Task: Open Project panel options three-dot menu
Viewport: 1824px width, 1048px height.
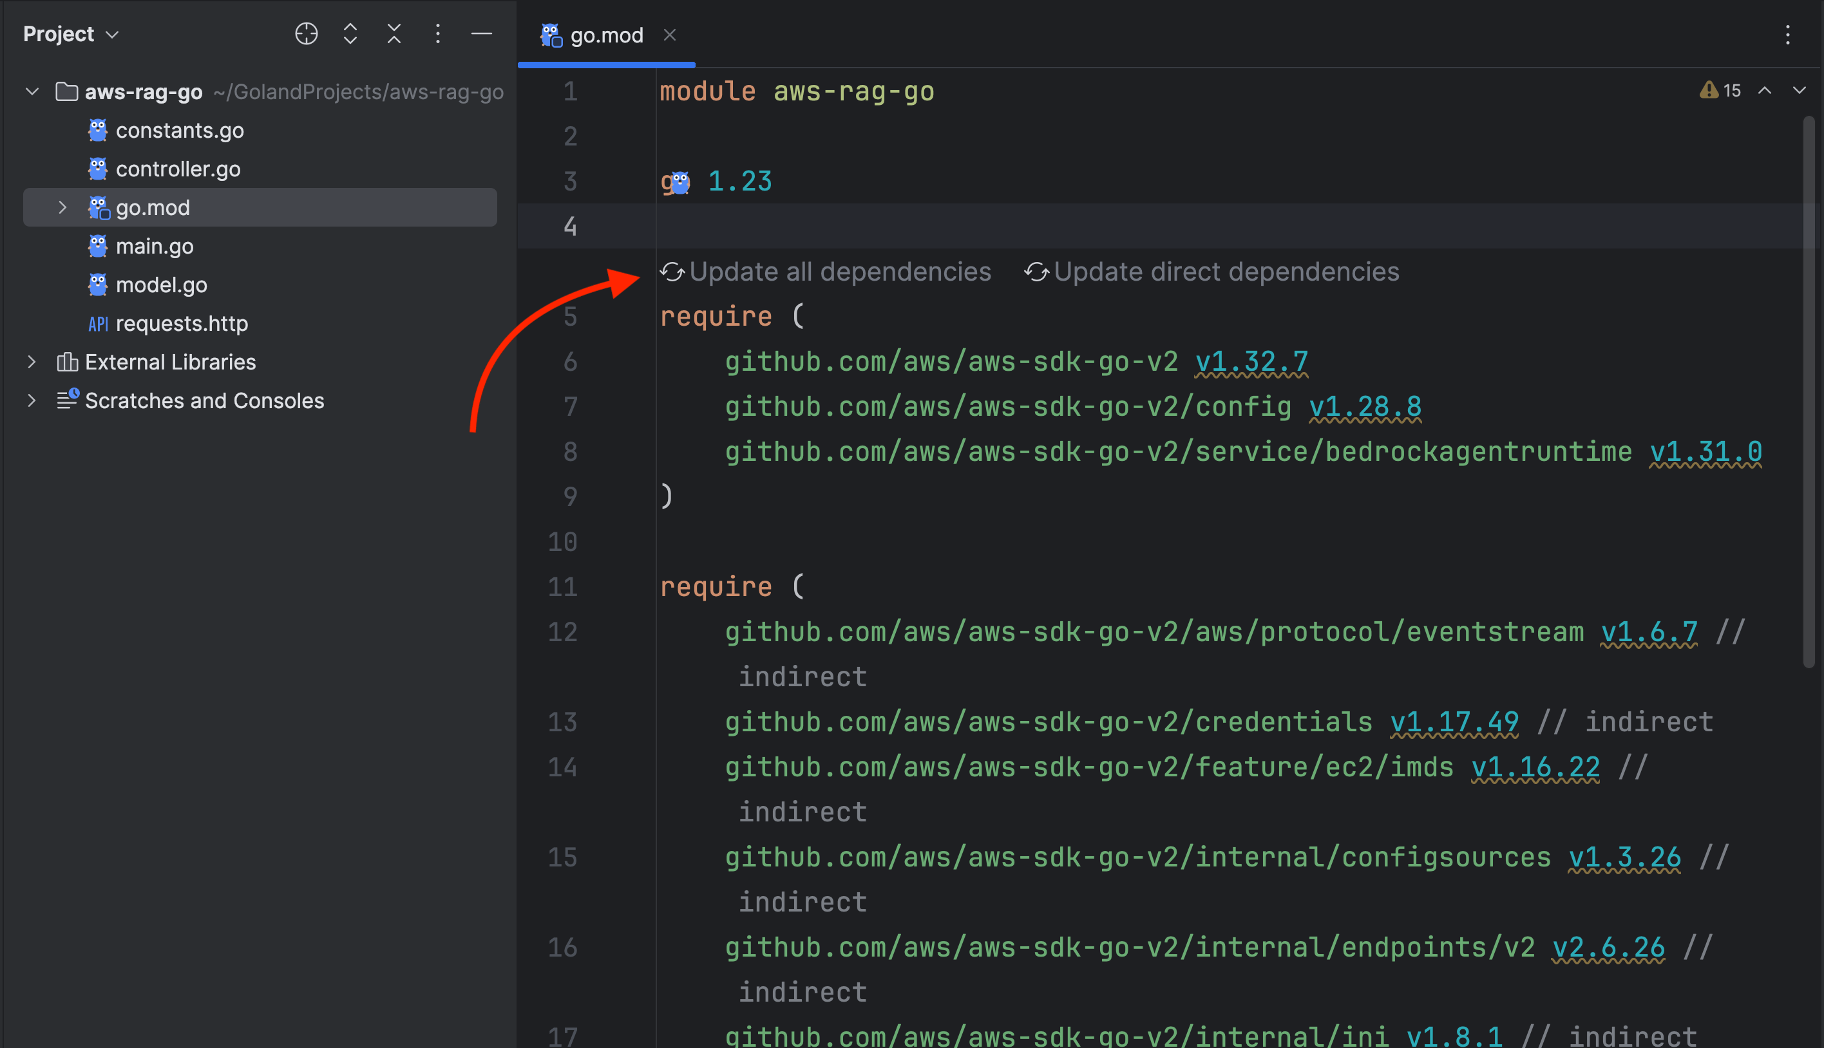Action: pos(438,34)
